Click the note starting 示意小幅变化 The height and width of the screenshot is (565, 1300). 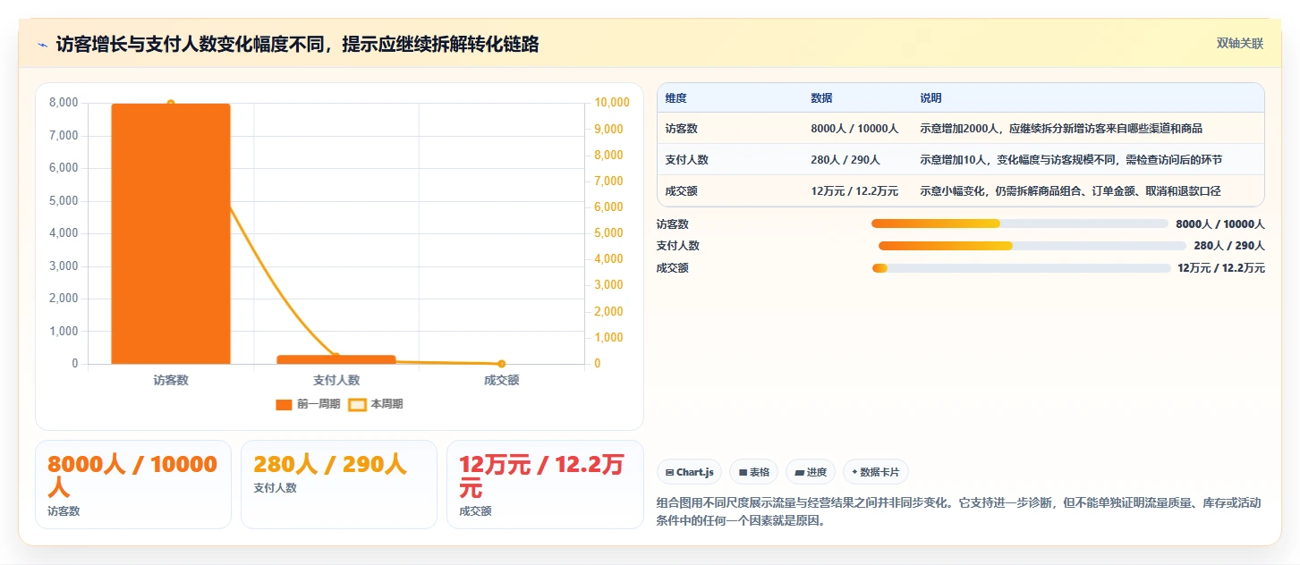click(1070, 191)
